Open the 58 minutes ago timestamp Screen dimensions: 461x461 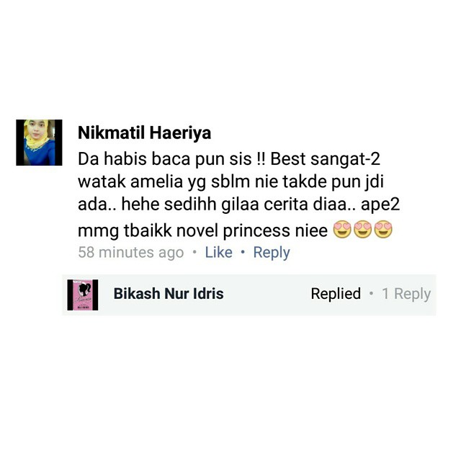pos(131,253)
